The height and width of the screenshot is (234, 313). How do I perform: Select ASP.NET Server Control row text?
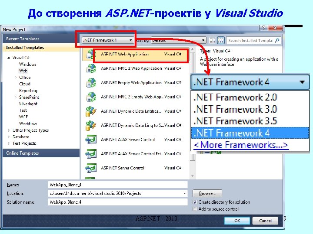122,168
